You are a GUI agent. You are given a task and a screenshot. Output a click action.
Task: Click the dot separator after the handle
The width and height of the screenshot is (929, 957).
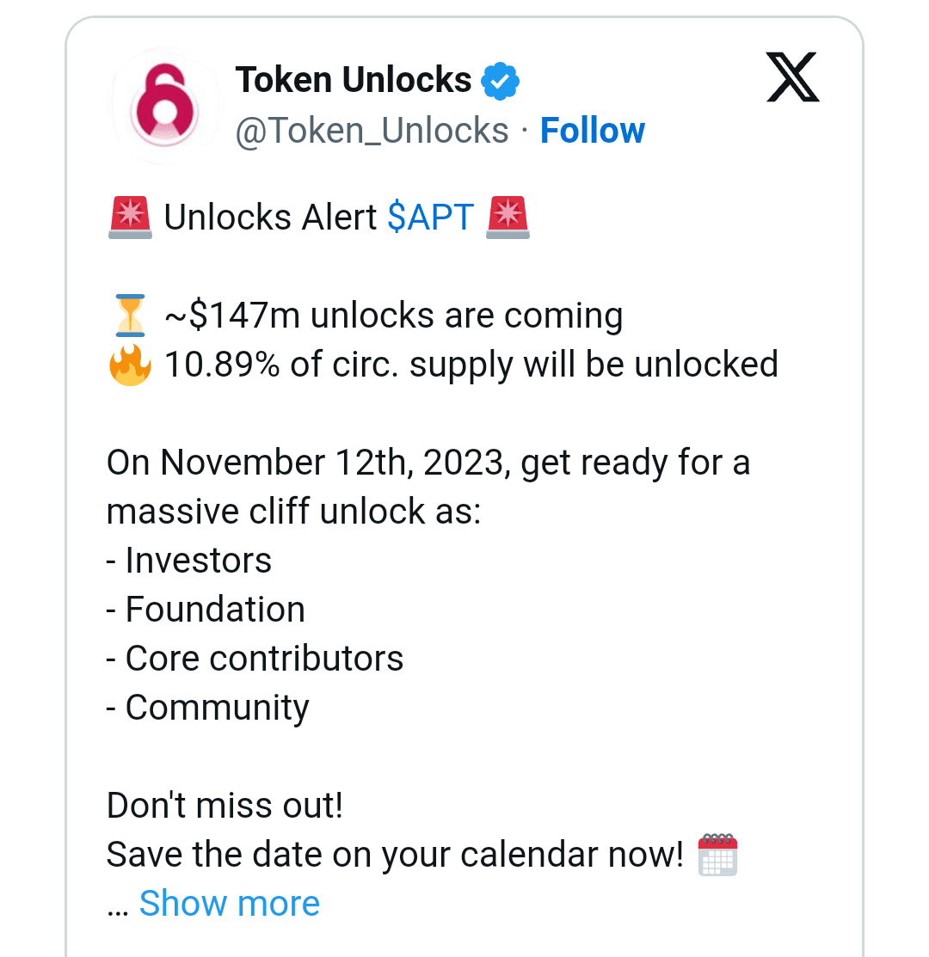point(525,129)
